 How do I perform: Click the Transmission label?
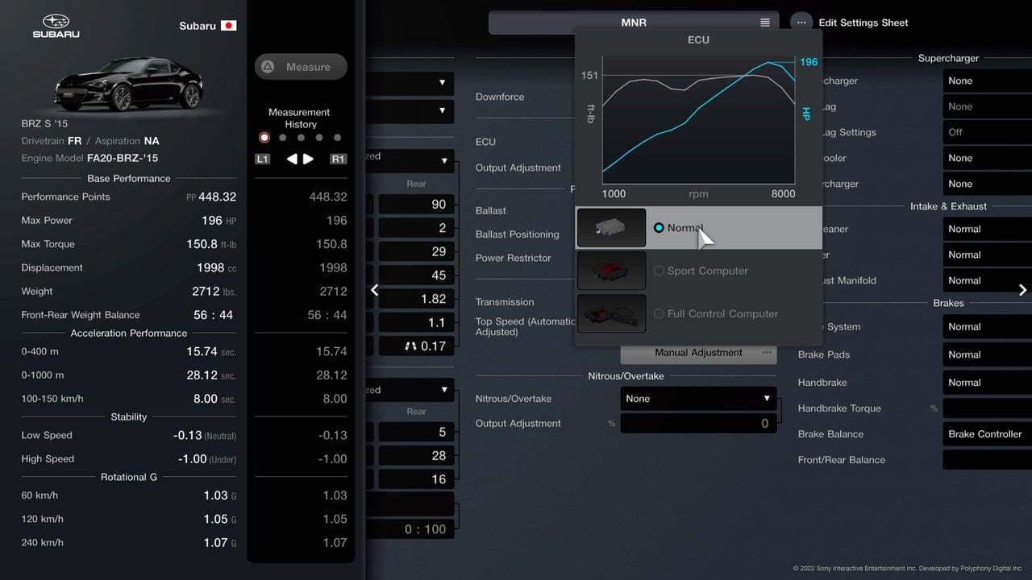tap(505, 302)
